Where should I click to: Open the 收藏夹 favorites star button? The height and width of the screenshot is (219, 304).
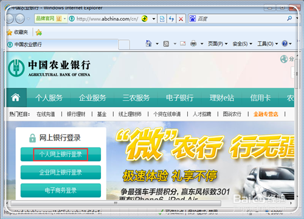[17, 32]
